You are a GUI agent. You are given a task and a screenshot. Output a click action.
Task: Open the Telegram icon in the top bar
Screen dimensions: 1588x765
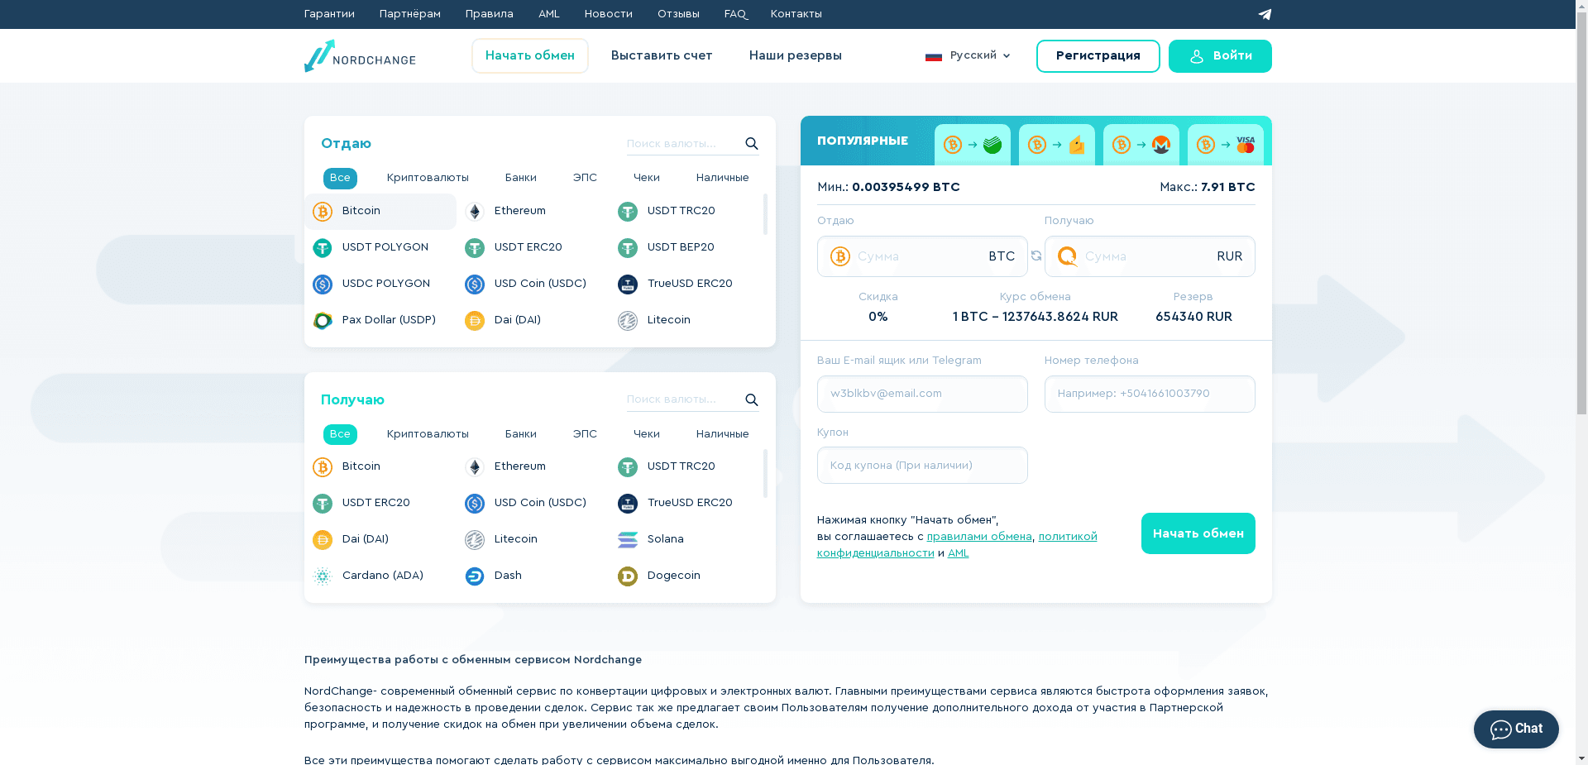(x=1264, y=14)
